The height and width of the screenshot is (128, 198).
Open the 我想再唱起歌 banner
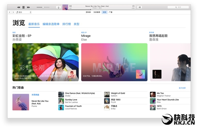pyautogui.click(x=170, y=62)
